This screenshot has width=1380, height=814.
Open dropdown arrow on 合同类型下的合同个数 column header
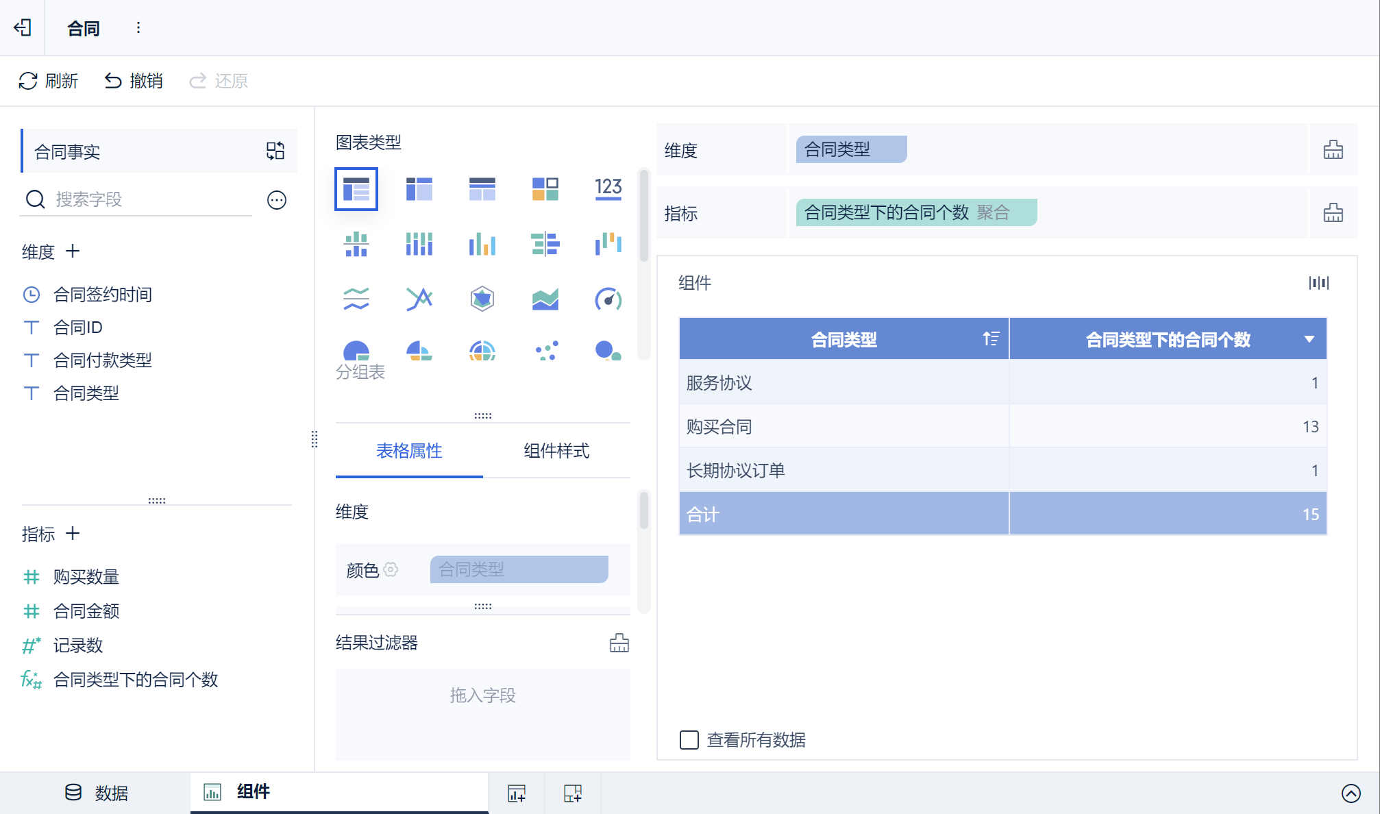click(x=1309, y=339)
